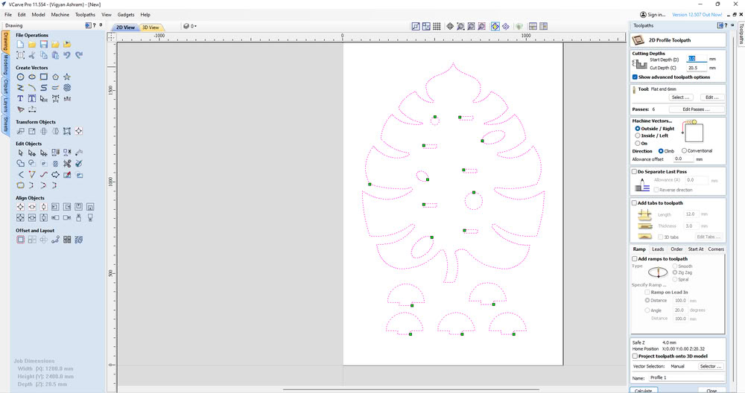Select the On machine vectors option
The height and width of the screenshot is (393, 745).
(638, 143)
